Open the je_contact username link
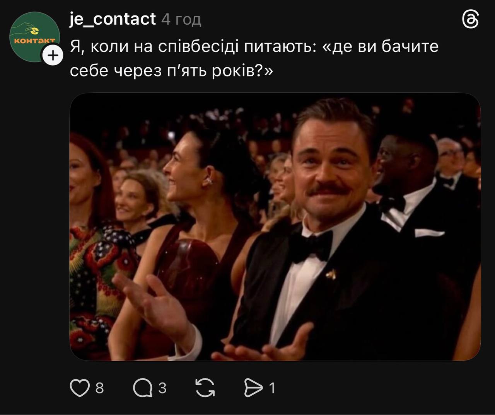The image size is (495, 415). [113, 19]
